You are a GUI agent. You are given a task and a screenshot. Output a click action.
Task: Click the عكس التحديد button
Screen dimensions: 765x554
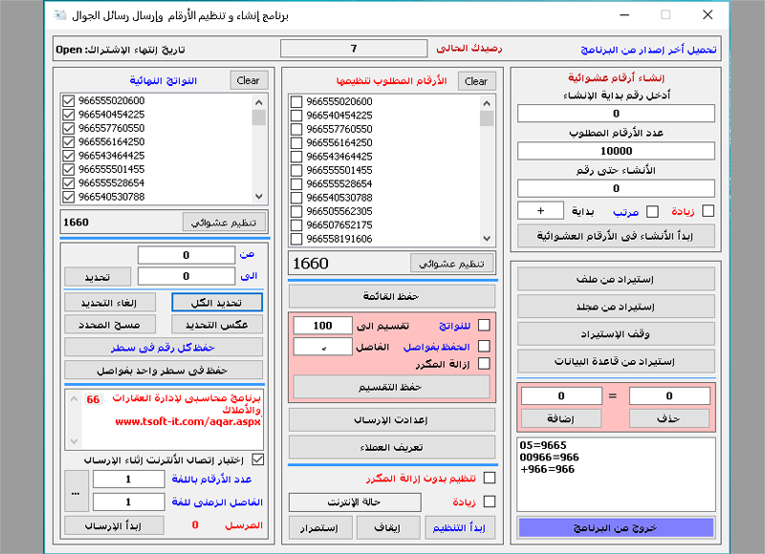(x=217, y=325)
